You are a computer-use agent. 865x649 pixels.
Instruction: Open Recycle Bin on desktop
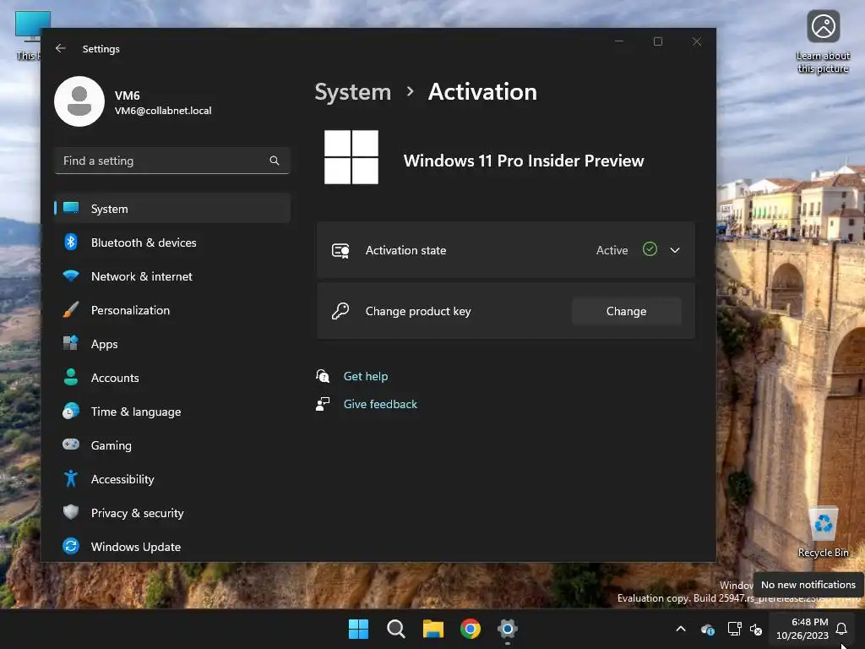(823, 532)
